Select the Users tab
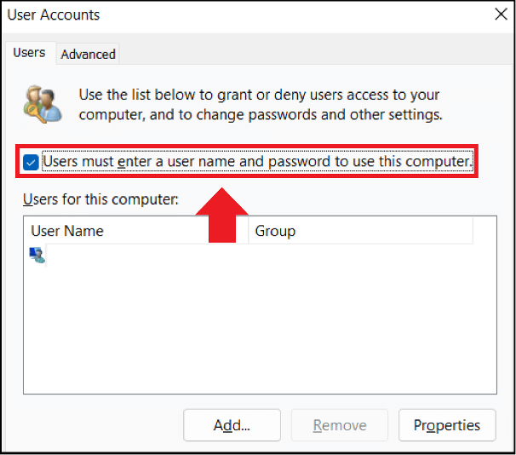 (29, 53)
